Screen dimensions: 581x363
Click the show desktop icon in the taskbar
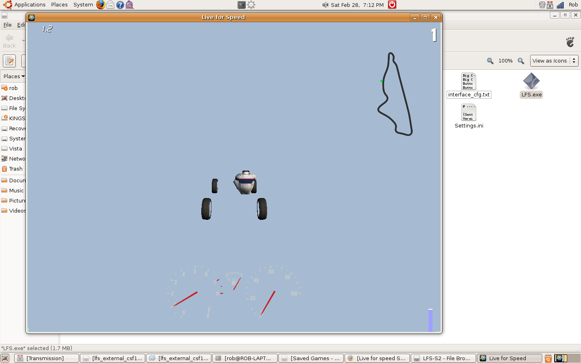[x=5, y=358]
